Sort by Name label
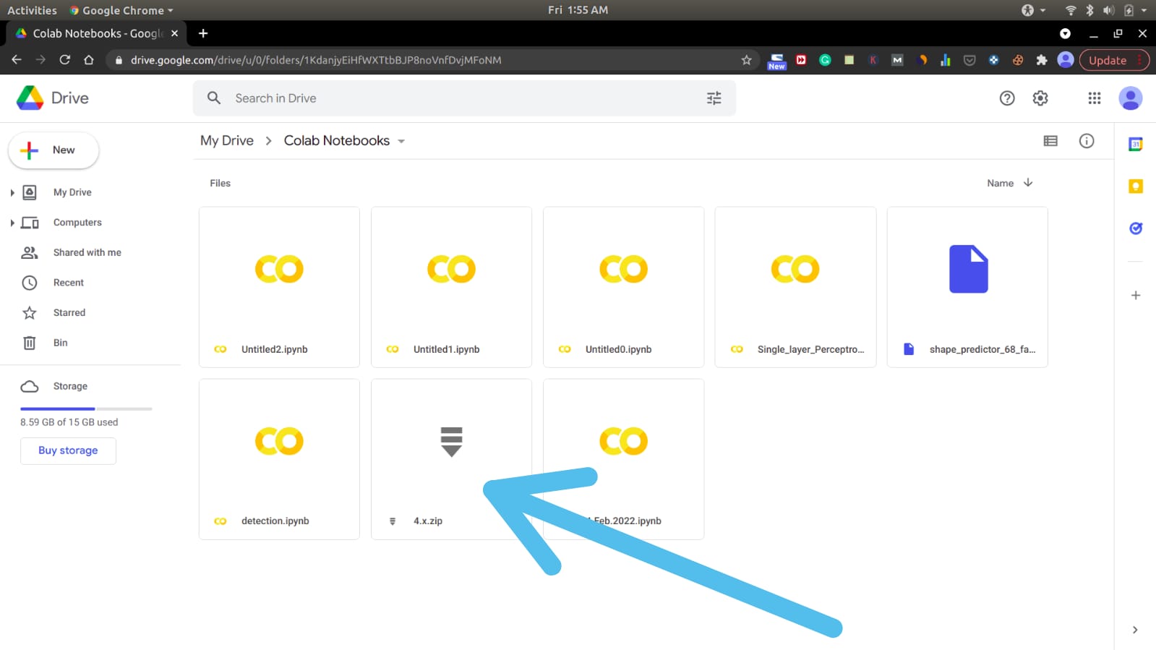This screenshot has height=650, width=1156. pos(1001,183)
